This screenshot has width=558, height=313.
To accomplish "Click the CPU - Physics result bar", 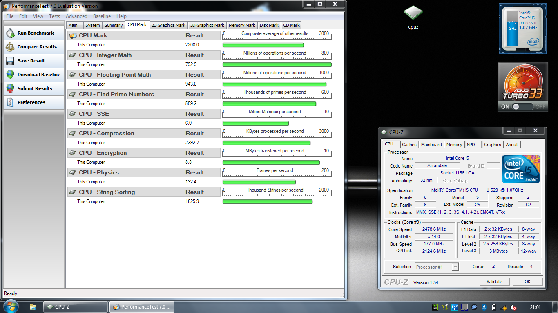I will (259, 182).
